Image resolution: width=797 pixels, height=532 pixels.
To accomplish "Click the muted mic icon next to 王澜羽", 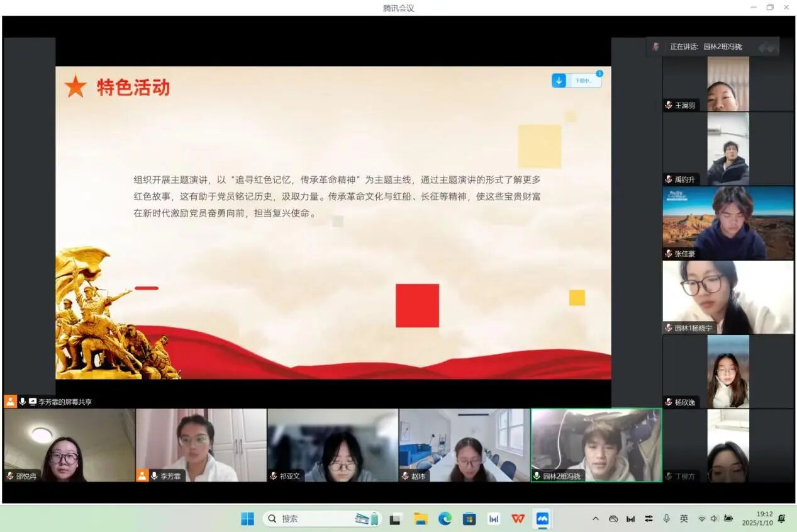I will (669, 105).
